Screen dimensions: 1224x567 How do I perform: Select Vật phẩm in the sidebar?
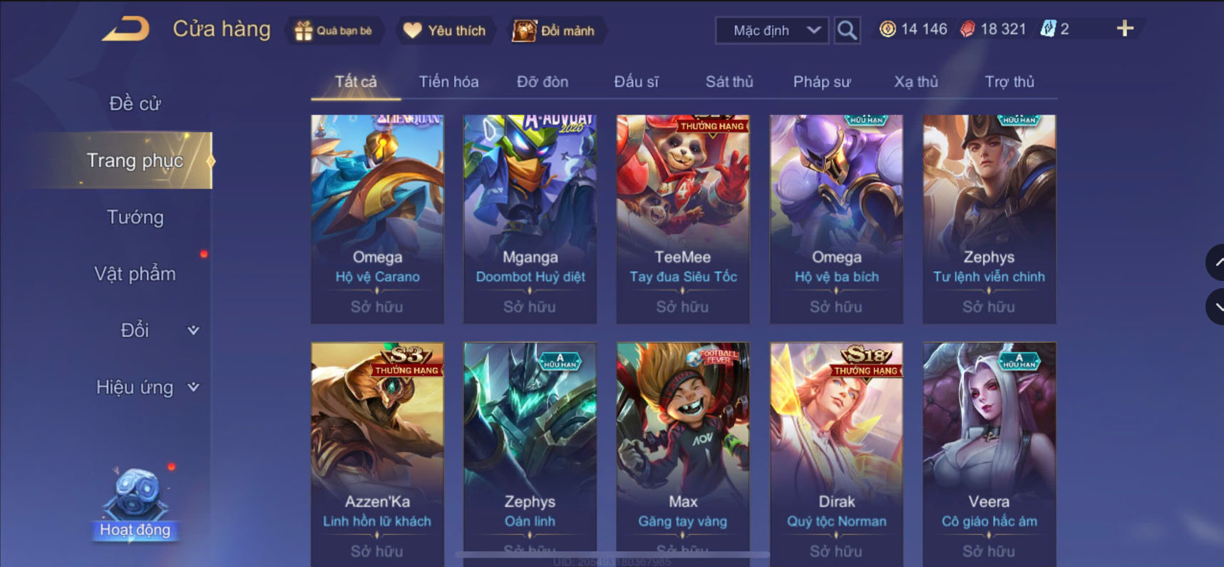point(135,274)
